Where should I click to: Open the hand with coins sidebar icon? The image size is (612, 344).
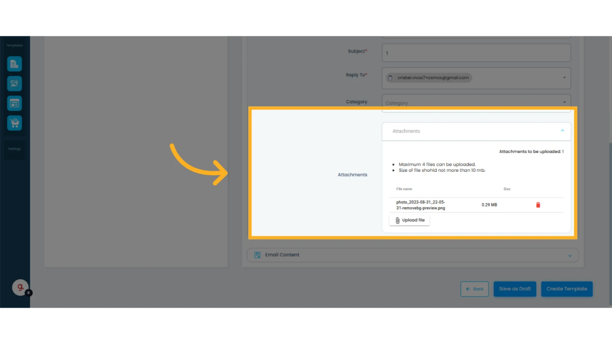point(14,84)
